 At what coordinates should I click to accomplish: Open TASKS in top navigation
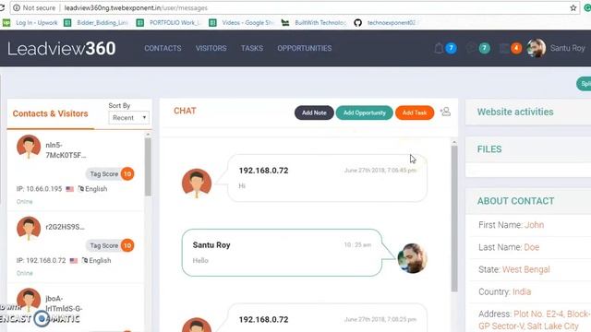pyautogui.click(x=252, y=48)
